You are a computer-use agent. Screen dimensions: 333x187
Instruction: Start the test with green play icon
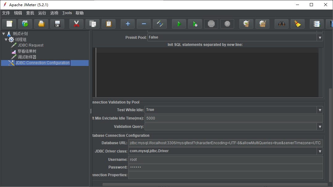(x=179, y=24)
